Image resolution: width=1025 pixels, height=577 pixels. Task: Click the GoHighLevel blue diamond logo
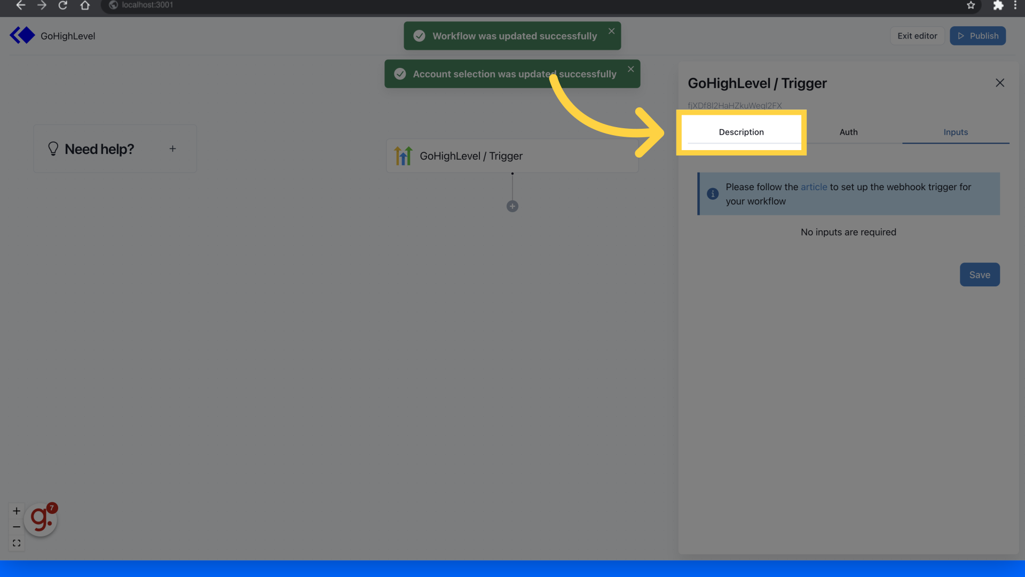coord(22,35)
